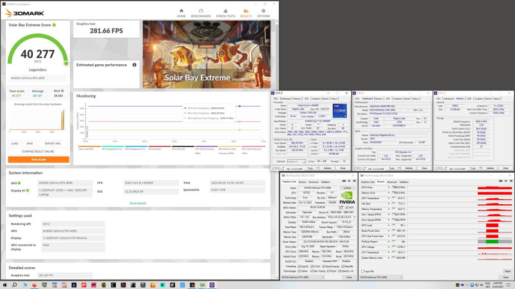515x289 pixels.
Task: Switch to Validation tab in GPU-Z Sensors window
Action: pos(404,182)
